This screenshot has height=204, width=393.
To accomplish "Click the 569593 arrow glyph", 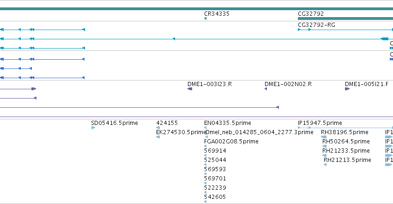I will tap(205, 174).
